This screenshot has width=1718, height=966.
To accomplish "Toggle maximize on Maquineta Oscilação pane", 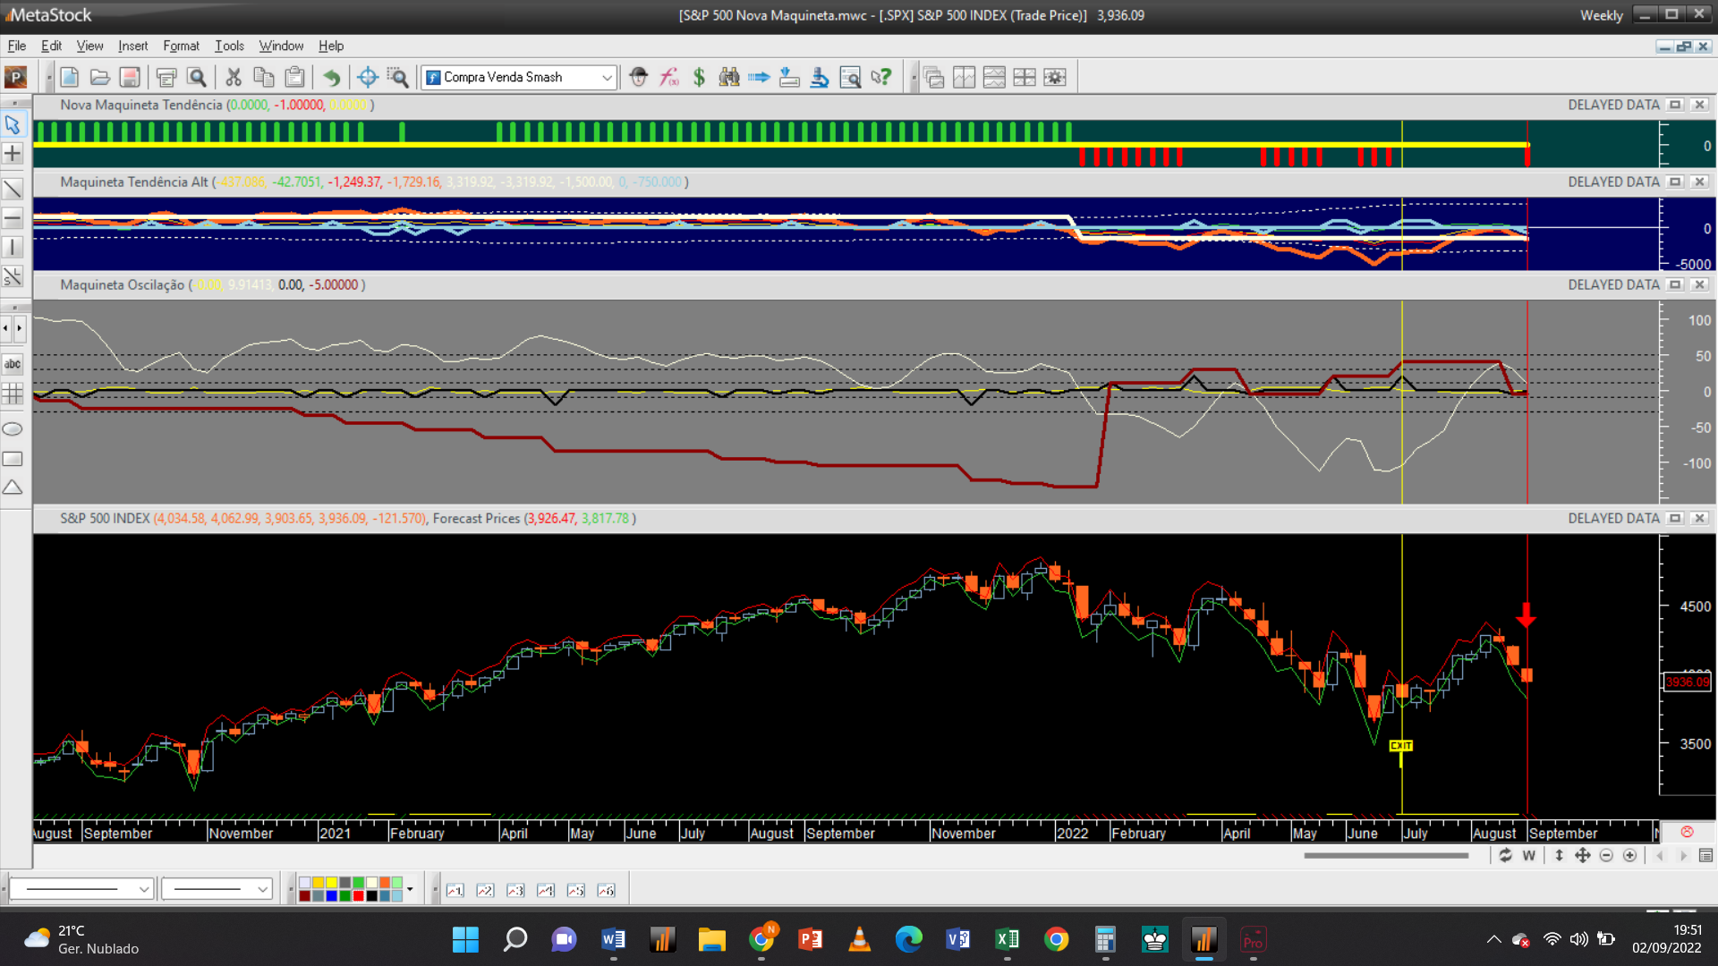I will point(1675,284).
